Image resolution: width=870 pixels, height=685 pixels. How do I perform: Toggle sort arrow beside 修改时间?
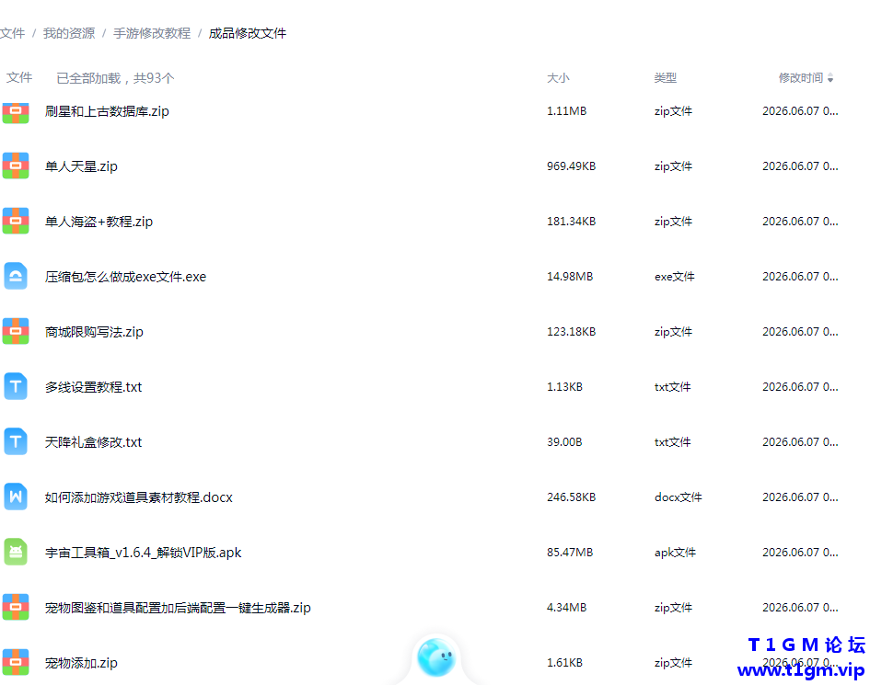click(x=830, y=78)
